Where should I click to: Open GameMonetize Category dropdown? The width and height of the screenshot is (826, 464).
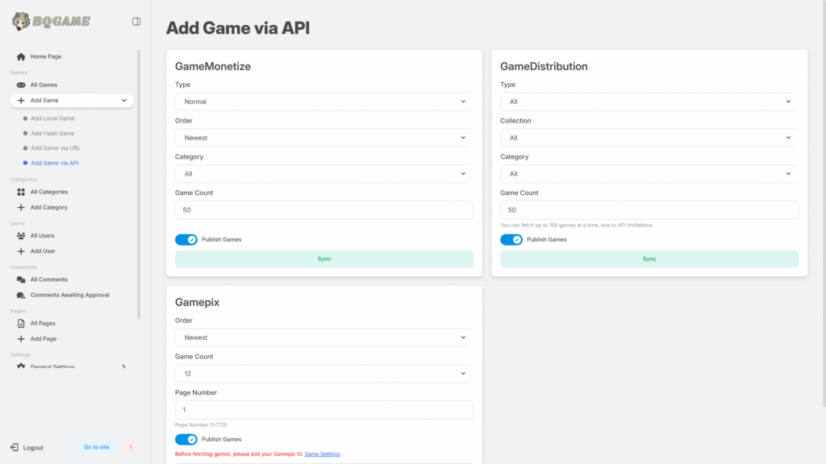pyautogui.click(x=324, y=174)
